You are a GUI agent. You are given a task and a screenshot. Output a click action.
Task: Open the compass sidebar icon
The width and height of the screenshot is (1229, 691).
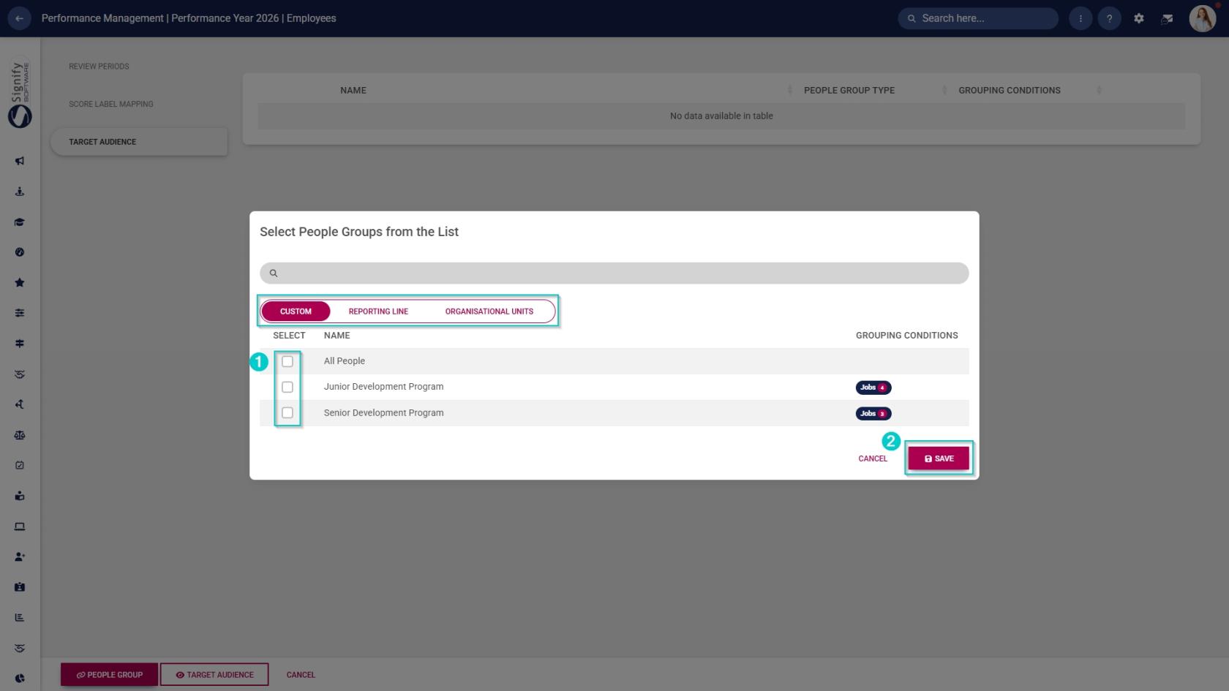(x=20, y=252)
